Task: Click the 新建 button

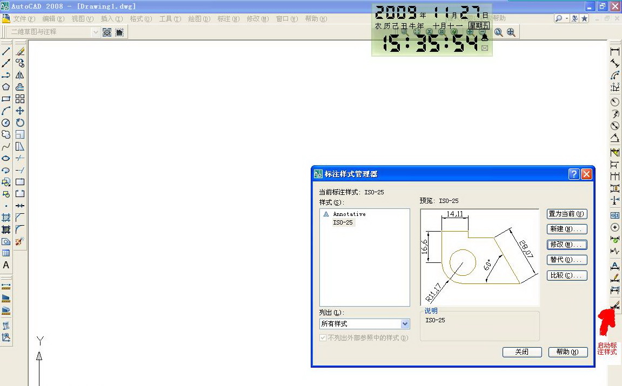Action: pyautogui.click(x=566, y=229)
